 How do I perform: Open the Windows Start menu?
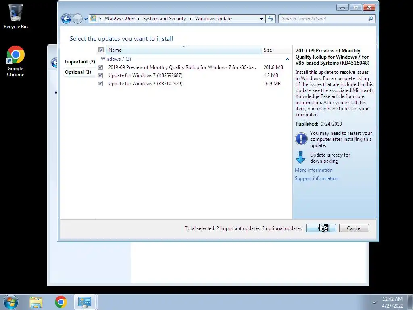[x=11, y=302]
